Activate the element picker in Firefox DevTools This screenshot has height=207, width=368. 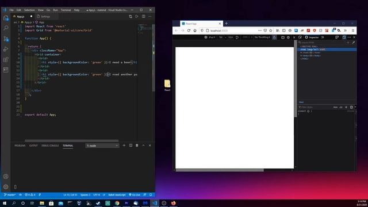pos(300,37)
